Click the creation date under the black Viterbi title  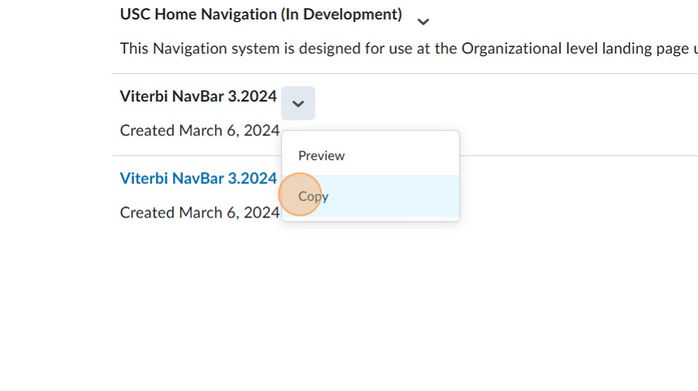pyautogui.click(x=200, y=131)
